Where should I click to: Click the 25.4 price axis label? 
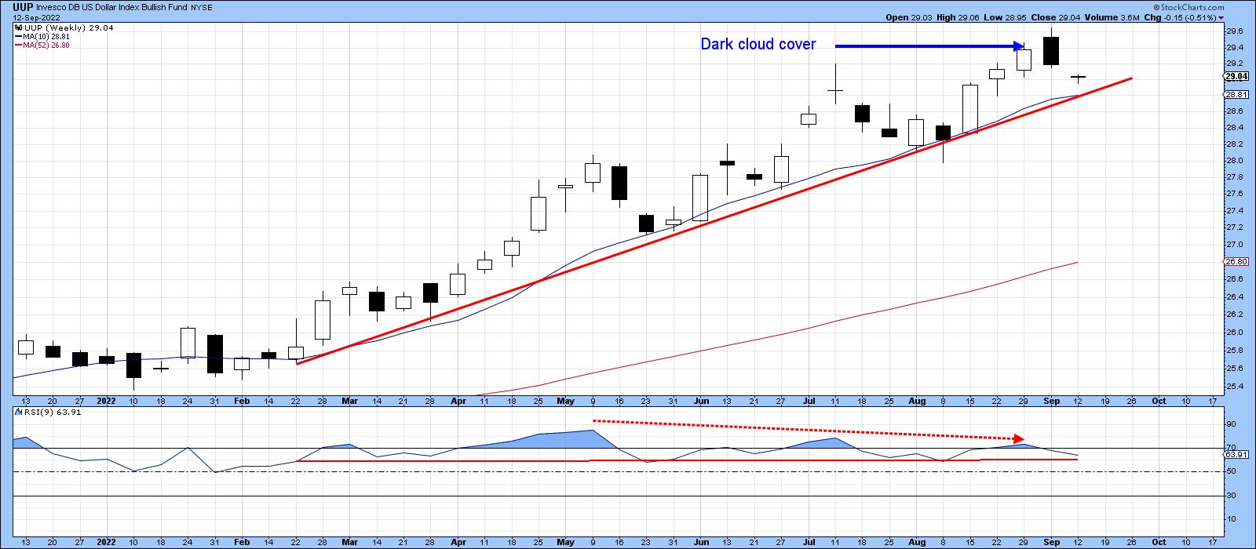coord(1233,387)
